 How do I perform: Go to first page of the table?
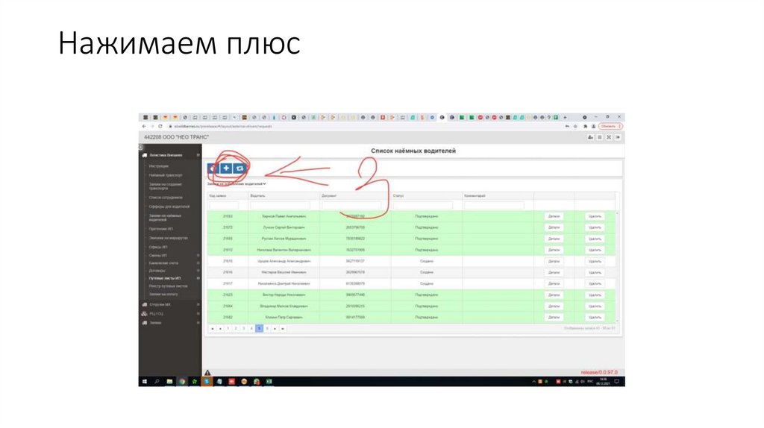[x=213, y=329]
